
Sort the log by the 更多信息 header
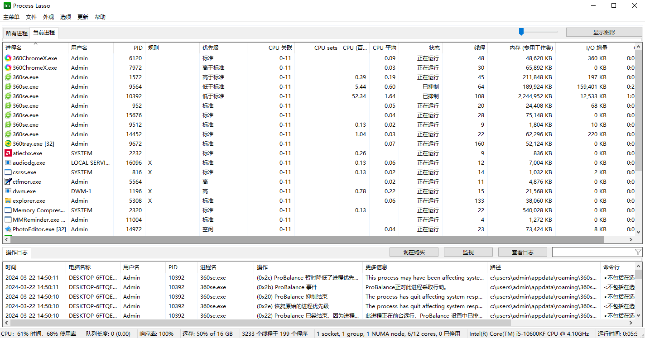pyautogui.click(x=425, y=267)
